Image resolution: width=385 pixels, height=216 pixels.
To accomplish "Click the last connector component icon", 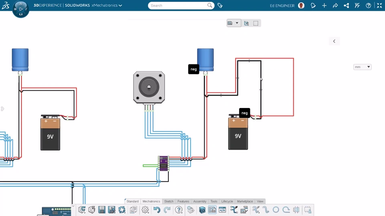I will click(x=308, y=210).
